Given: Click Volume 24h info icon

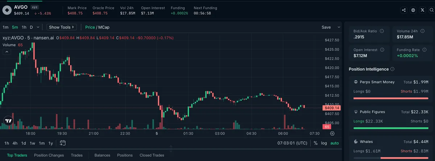Looking at the screenshot, I should (x=422, y=31).
